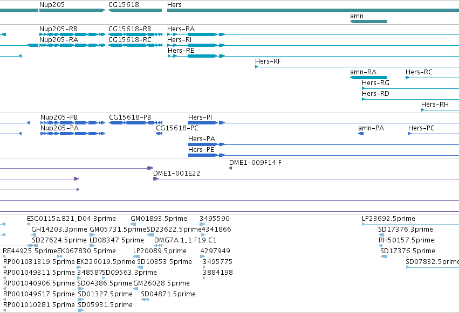Select Hers-PI protein label
459x313 pixels.
coord(200,117)
